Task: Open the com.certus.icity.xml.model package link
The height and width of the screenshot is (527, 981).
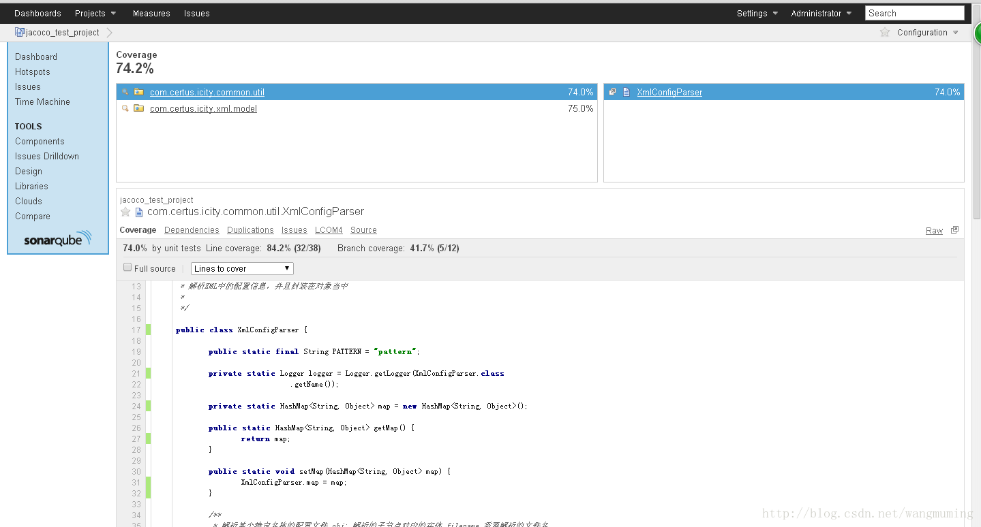Action: point(203,108)
